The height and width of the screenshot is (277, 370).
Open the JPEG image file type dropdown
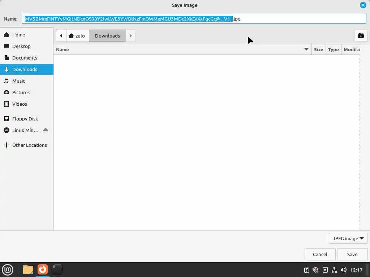pyautogui.click(x=348, y=239)
